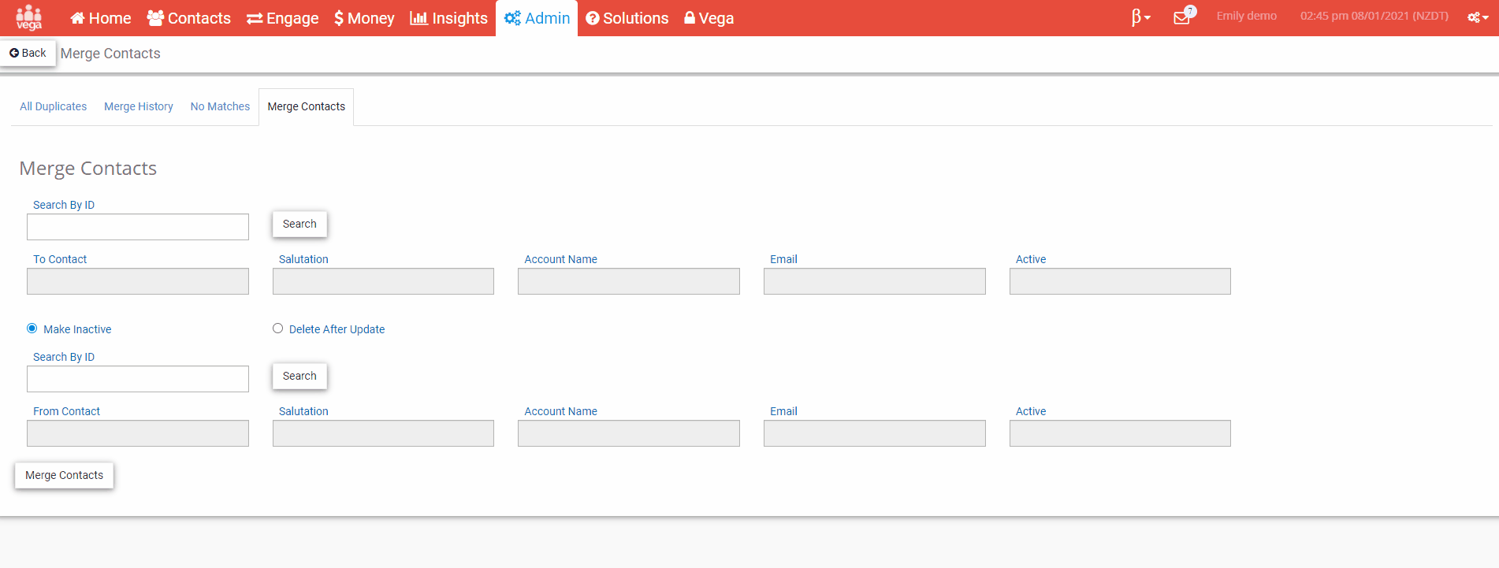Click the To Contact Active field
Screen dimensions: 1499x568
(1120, 281)
